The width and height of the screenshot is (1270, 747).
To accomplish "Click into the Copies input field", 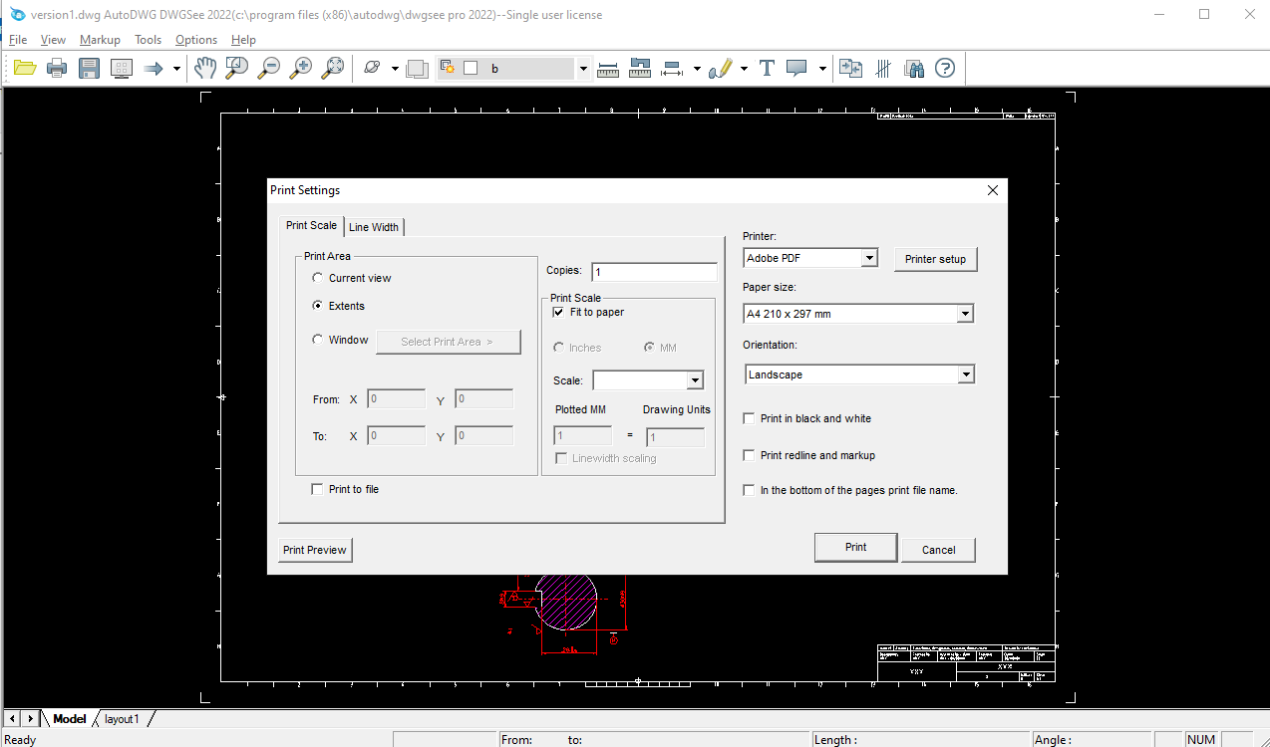I will tap(654, 272).
